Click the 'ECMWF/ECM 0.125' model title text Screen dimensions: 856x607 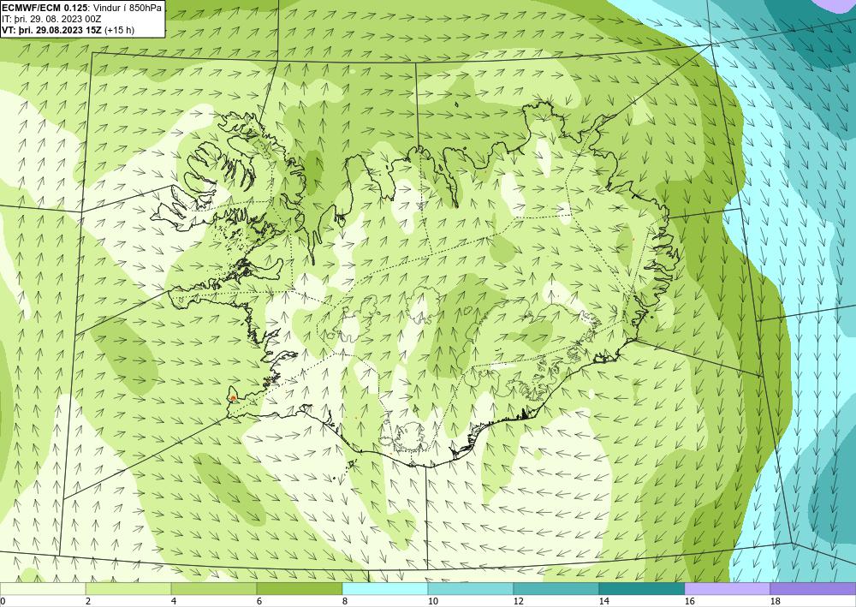tap(45, 7)
